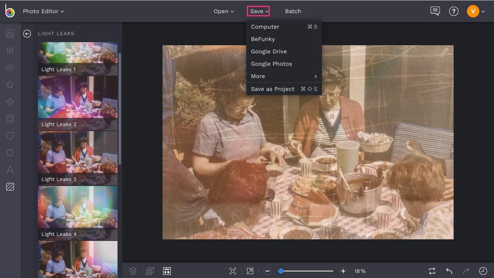Open the Open dropdown menu

click(x=223, y=12)
